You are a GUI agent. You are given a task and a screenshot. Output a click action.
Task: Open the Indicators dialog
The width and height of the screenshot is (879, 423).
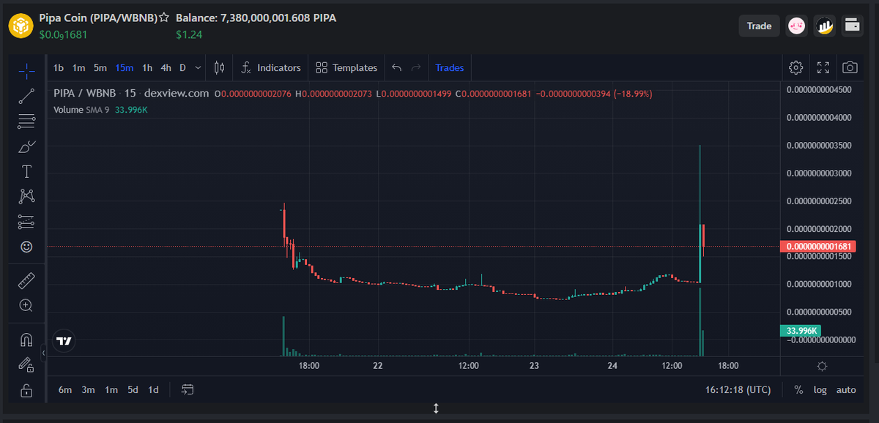[271, 68]
